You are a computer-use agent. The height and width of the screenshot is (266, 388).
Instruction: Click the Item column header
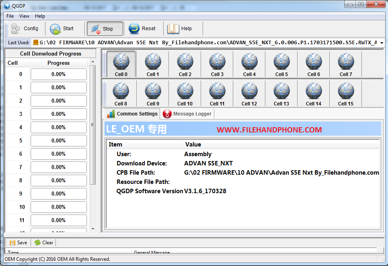click(x=144, y=144)
